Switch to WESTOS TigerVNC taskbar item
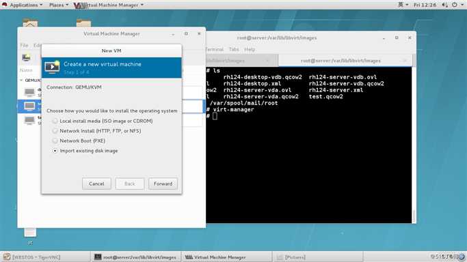The width and height of the screenshot is (467, 262). pyautogui.click(x=45, y=257)
